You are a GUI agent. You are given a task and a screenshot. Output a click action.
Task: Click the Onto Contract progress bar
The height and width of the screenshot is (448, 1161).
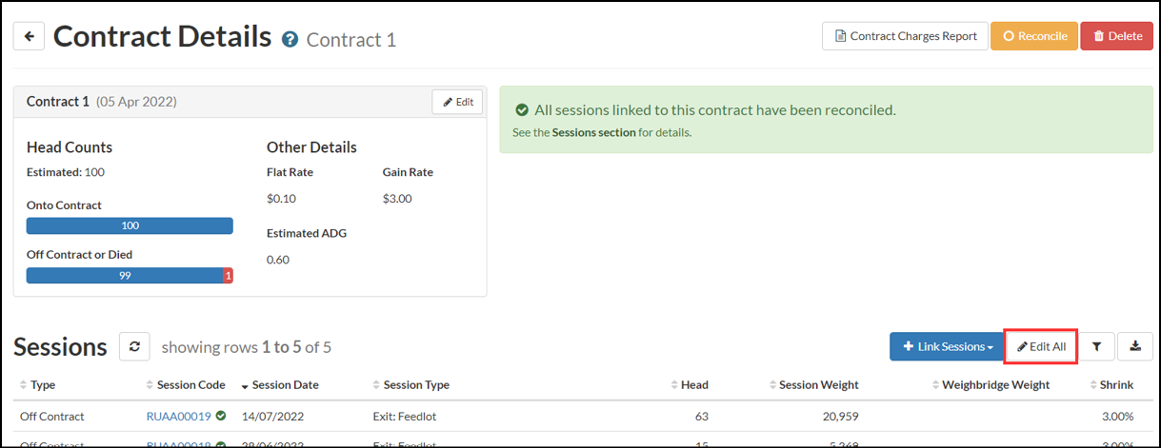coord(130,225)
